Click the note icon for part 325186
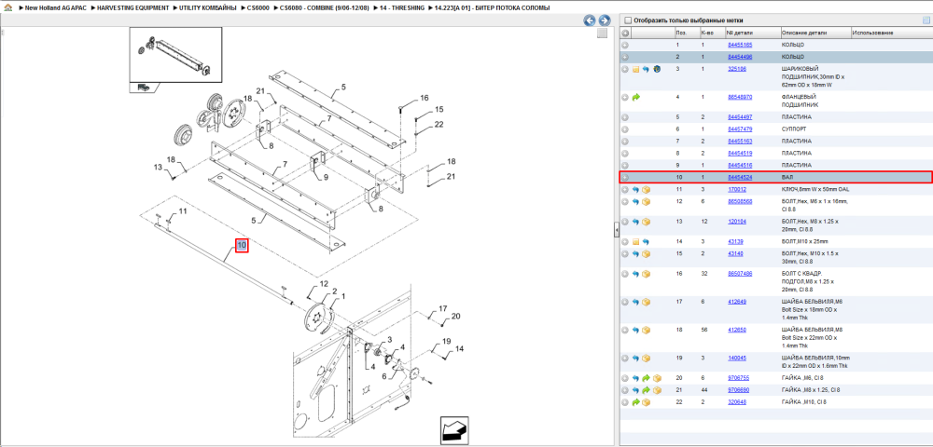This screenshot has height=447, width=933. [635, 70]
